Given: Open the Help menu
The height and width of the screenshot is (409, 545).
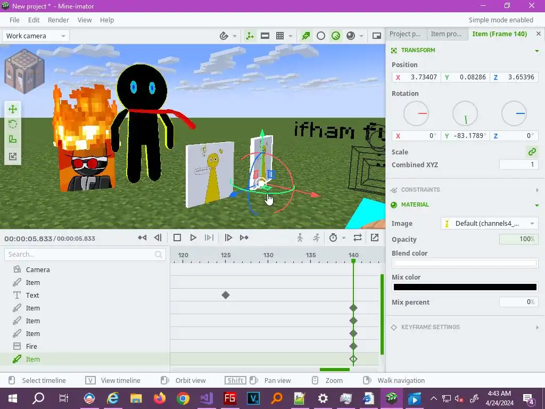Looking at the screenshot, I should click(x=107, y=20).
